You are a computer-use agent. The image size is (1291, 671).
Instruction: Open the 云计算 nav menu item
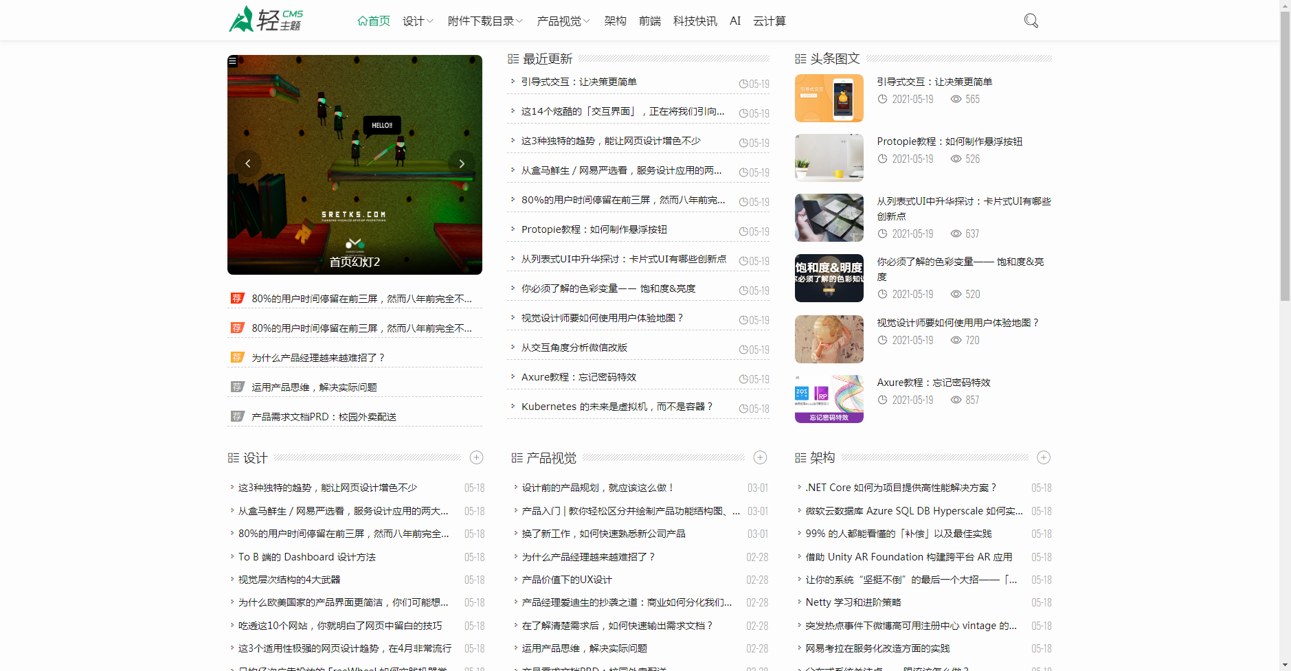(770, 21)
